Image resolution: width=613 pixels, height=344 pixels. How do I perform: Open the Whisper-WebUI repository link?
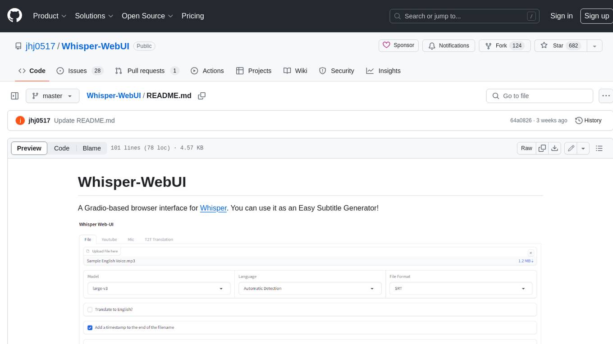(96, 46)
